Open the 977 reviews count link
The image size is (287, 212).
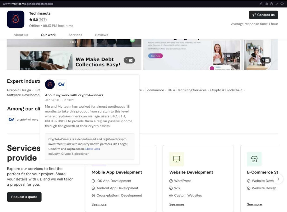[43, 20]
